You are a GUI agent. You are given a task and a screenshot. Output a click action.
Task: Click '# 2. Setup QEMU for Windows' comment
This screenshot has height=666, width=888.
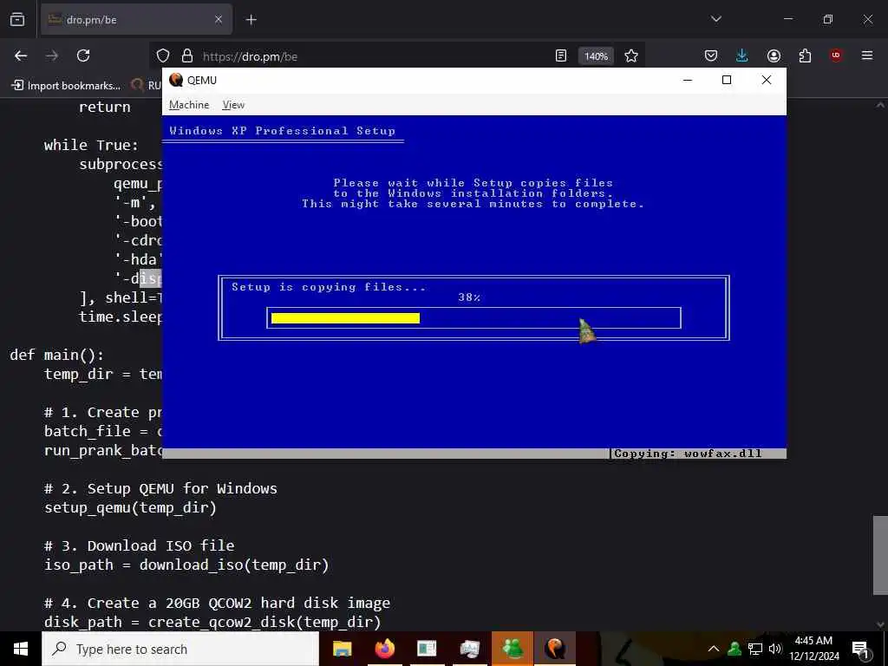pyautogui.click(x=160, y=488)
